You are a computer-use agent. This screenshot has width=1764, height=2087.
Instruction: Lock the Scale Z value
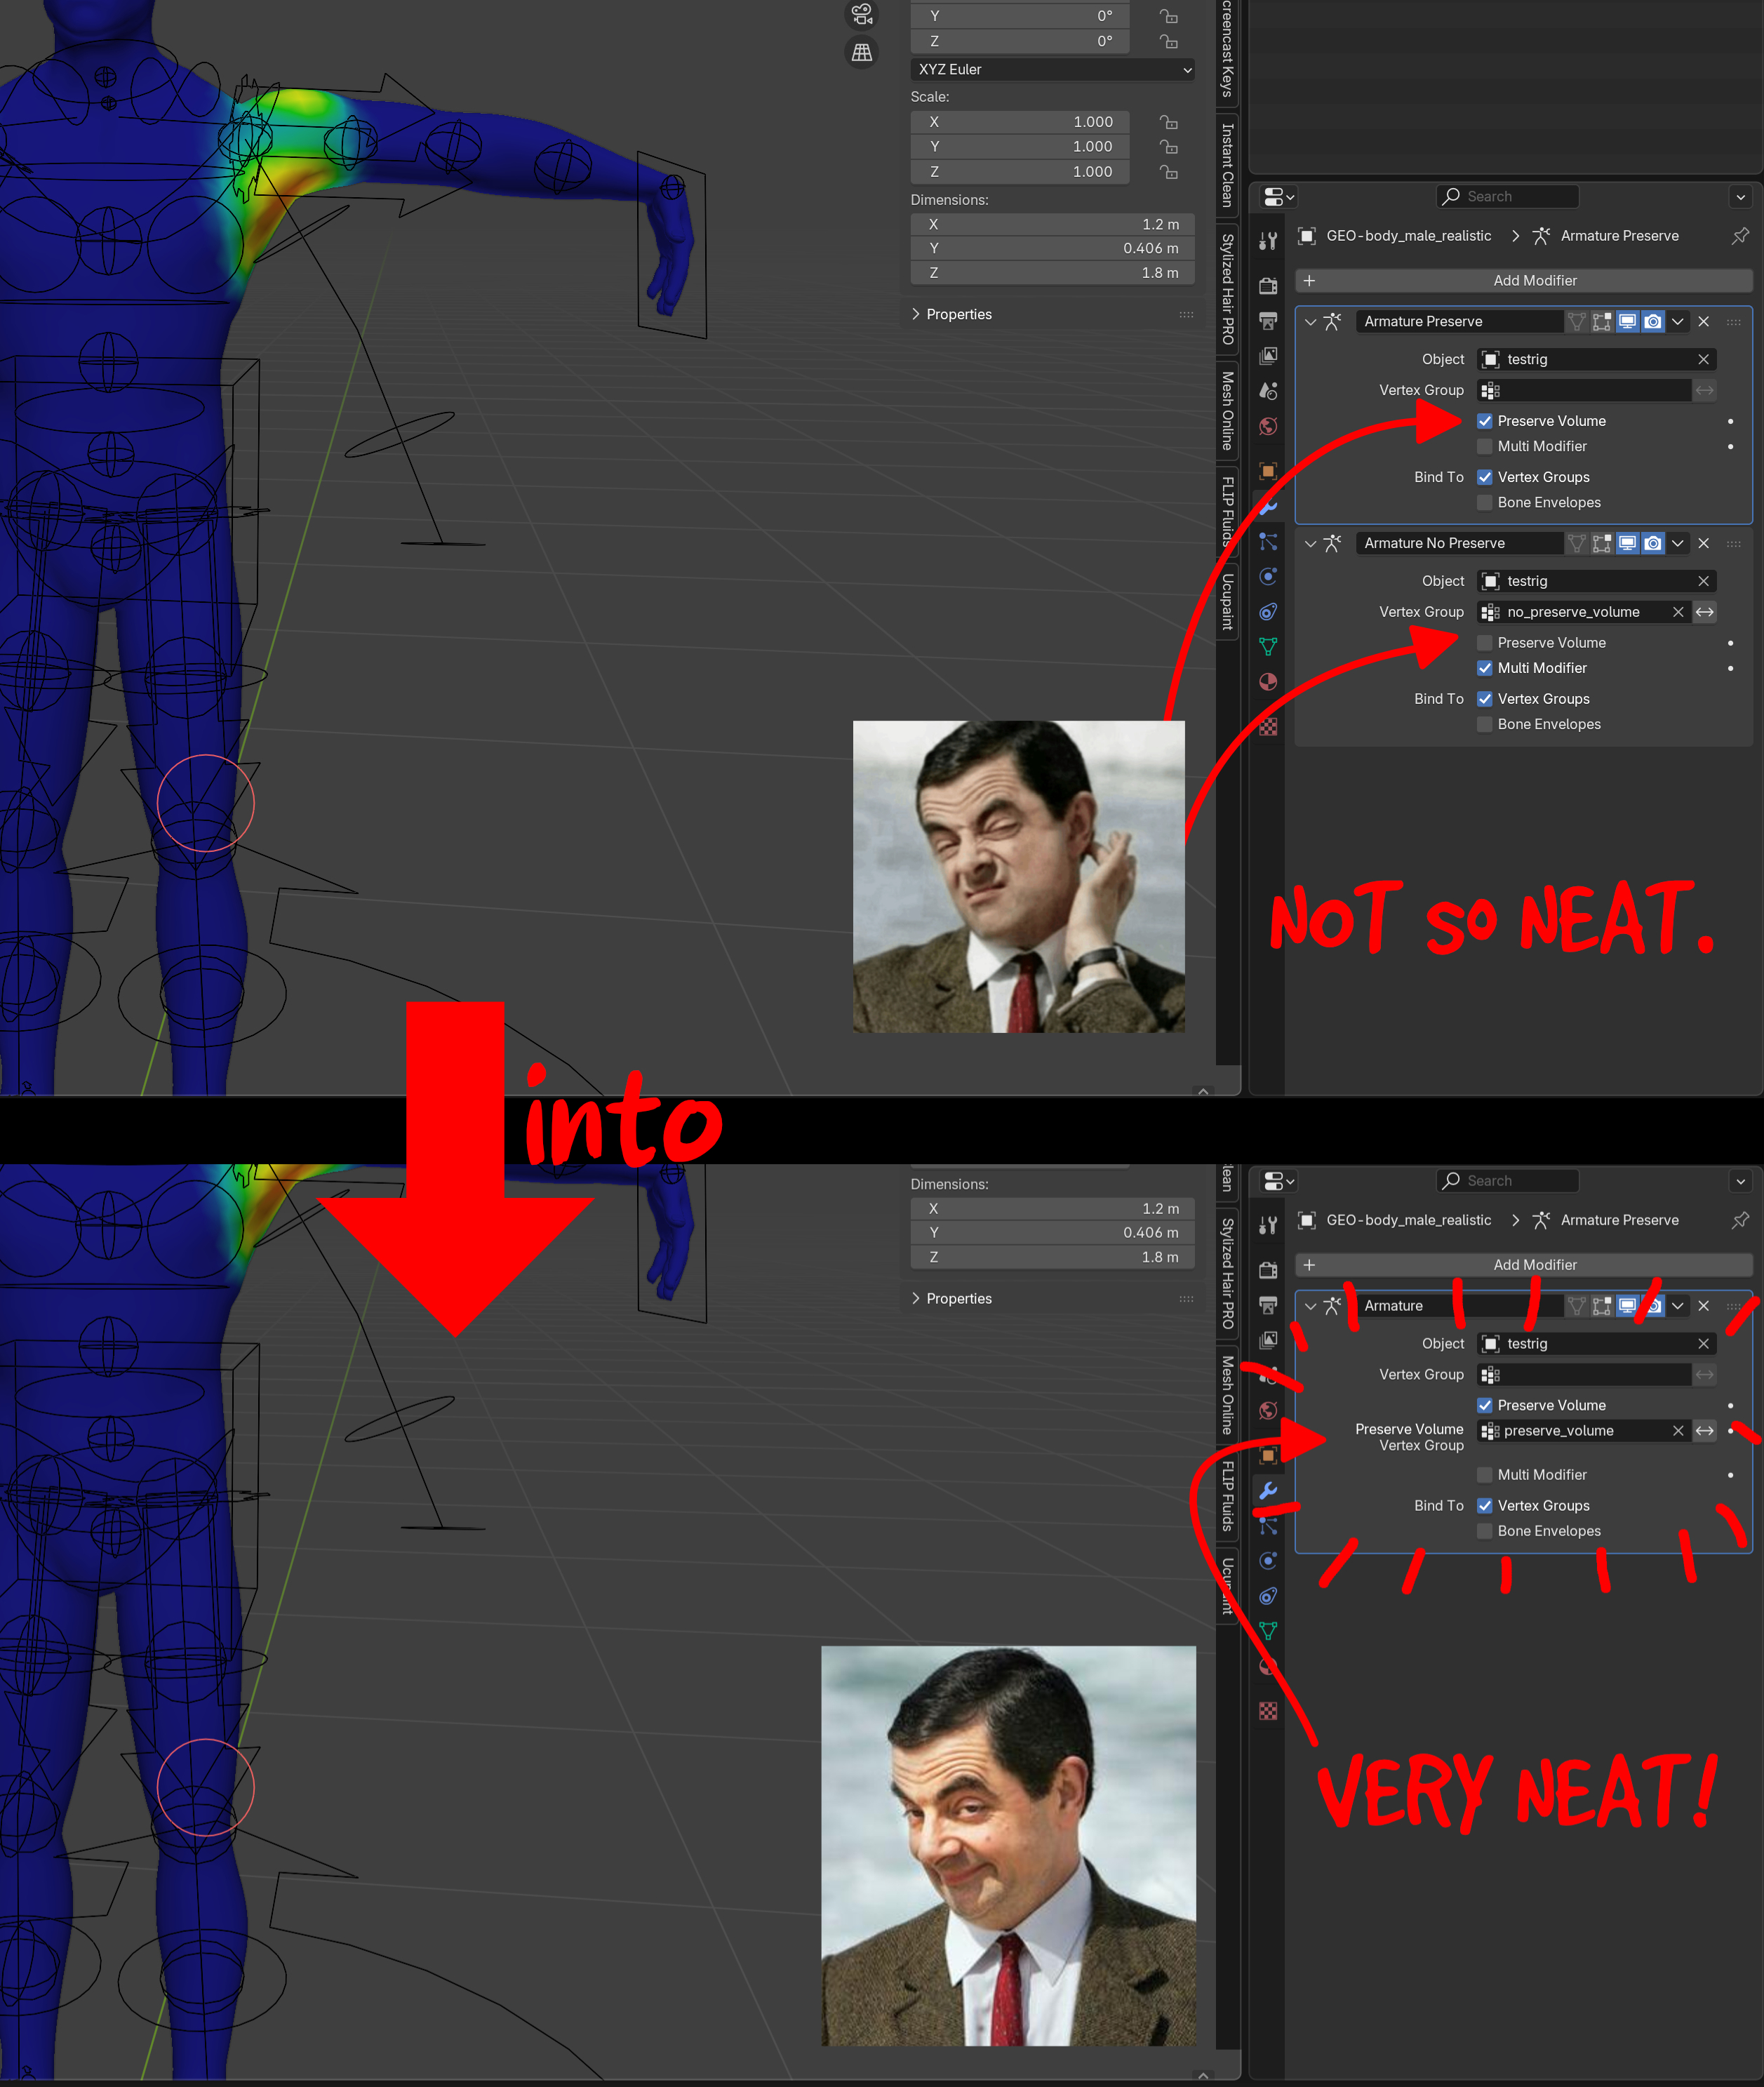coord(1168,172)
